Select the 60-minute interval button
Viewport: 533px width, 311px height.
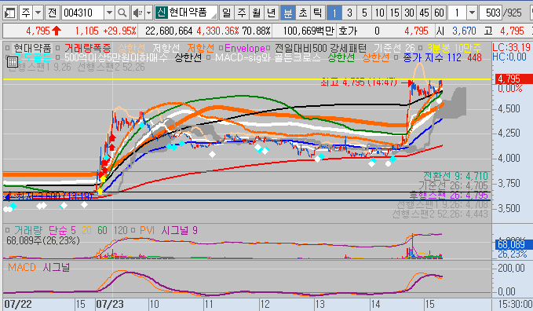coord(439,13)
